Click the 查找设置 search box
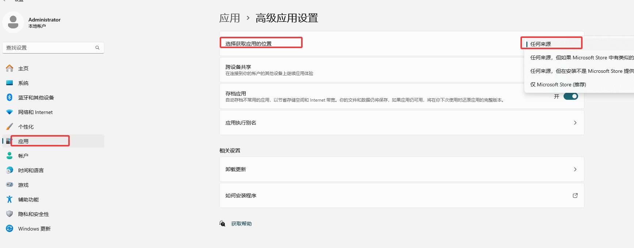634x248 pixels. pyautogui.click(x=49, y=48)
